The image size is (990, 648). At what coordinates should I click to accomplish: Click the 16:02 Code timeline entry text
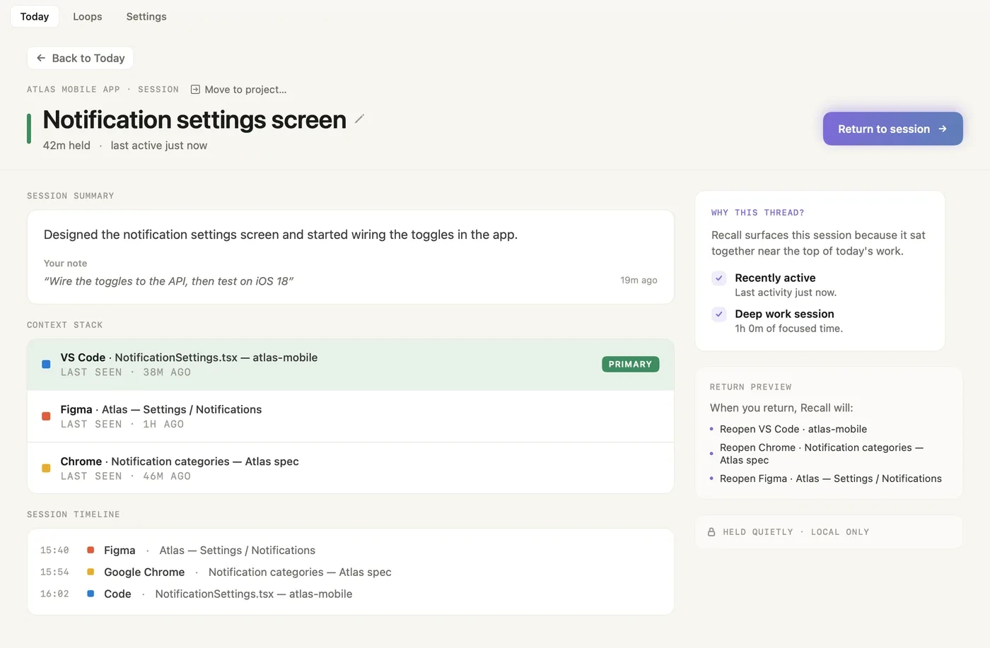[228, 594]
